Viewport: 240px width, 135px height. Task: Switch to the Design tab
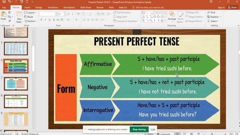[39, 7]
